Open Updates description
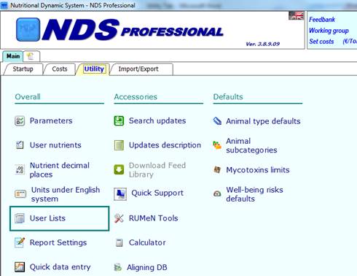 pos(165,145)
